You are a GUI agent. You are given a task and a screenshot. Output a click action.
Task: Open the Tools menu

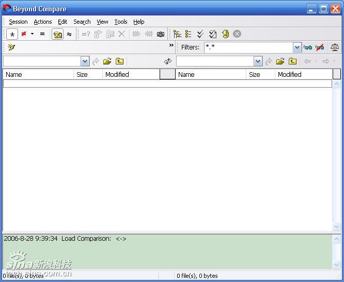(121, 22)
